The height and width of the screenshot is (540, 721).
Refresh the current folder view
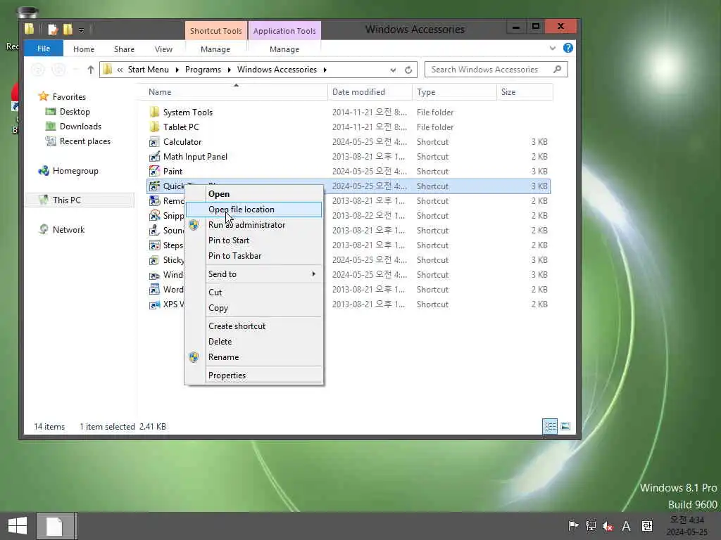click(408, 70)
